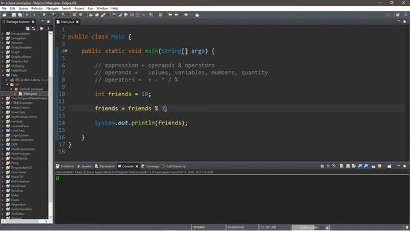The image size is (410, 231).
Task: Click the Save All toolbar icon
Action: coord(20,15)
